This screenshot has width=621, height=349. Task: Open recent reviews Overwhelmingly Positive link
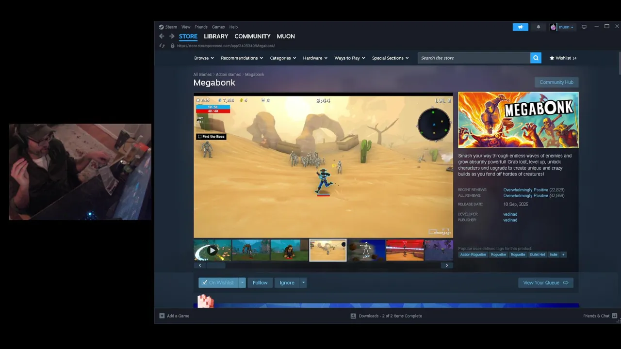point(525,190)
